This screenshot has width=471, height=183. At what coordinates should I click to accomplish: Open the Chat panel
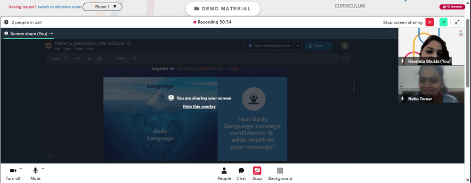pyautogui.click(x=241, y=174)
